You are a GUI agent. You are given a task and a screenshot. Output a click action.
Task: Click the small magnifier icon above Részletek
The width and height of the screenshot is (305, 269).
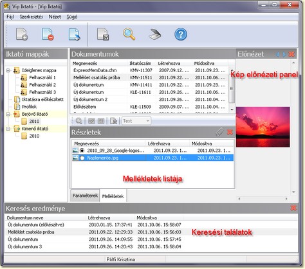(79, 121)
